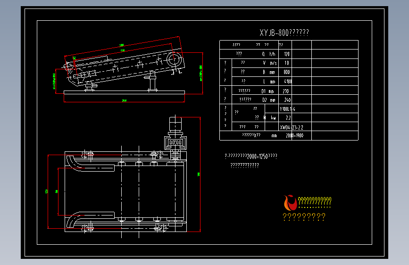This screenshot has width=409, height=265.
Task: Click the note text containing 2000×1250
Action: click(x=251, y=156)
